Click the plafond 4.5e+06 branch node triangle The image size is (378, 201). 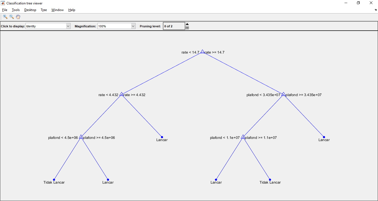[x=81, y=137]
